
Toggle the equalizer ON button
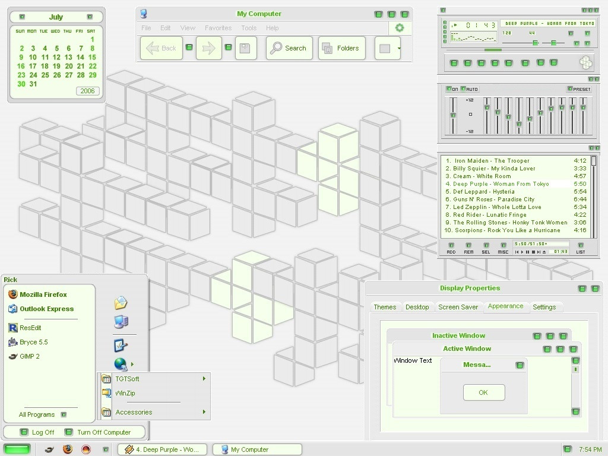click(x=452, y=89)
